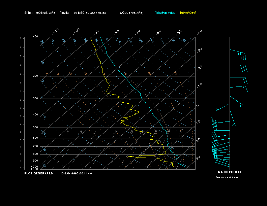Click the 14 km mark on height scale
This screenshot has width=267, height=206.
coord(20,56)
